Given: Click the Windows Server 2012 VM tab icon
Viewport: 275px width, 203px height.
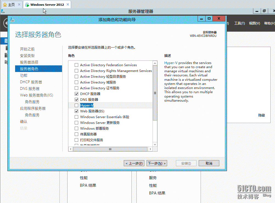Looking at the screenshot, I should click(x=27, y=5).
